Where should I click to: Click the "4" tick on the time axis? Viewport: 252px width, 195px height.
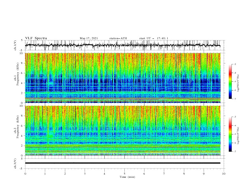click(x=104, y=174)
